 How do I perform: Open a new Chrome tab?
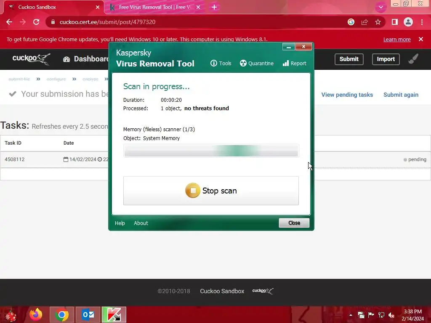(214, 7)
